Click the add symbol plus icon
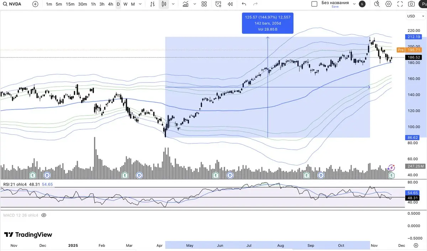 (35, 4)
